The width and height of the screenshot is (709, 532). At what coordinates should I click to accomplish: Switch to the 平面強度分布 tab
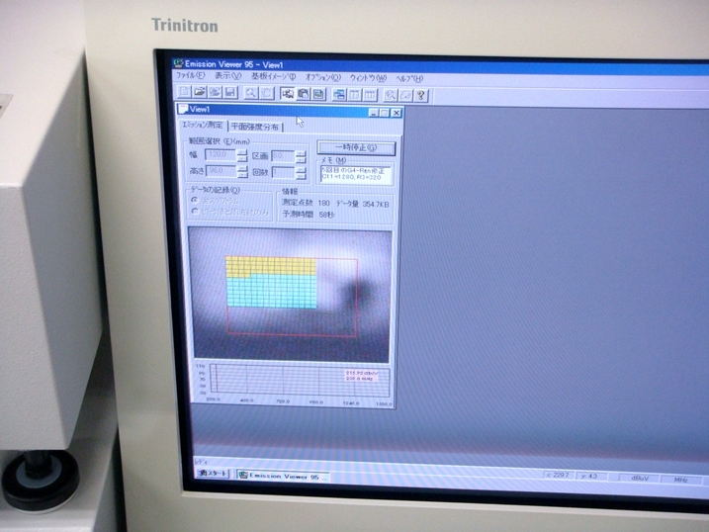click(x=254, y=127)
